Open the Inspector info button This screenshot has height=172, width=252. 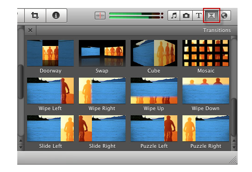(56, 15)
